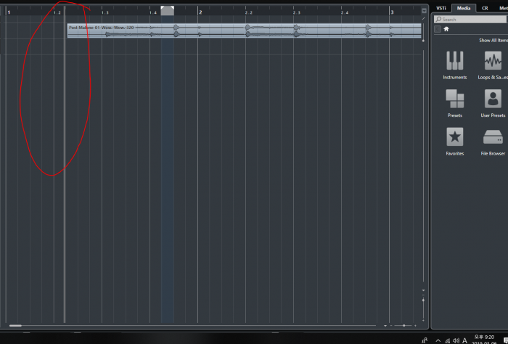
Task: Click the waveform zoom pencil icon
Action: click(423, 19)
